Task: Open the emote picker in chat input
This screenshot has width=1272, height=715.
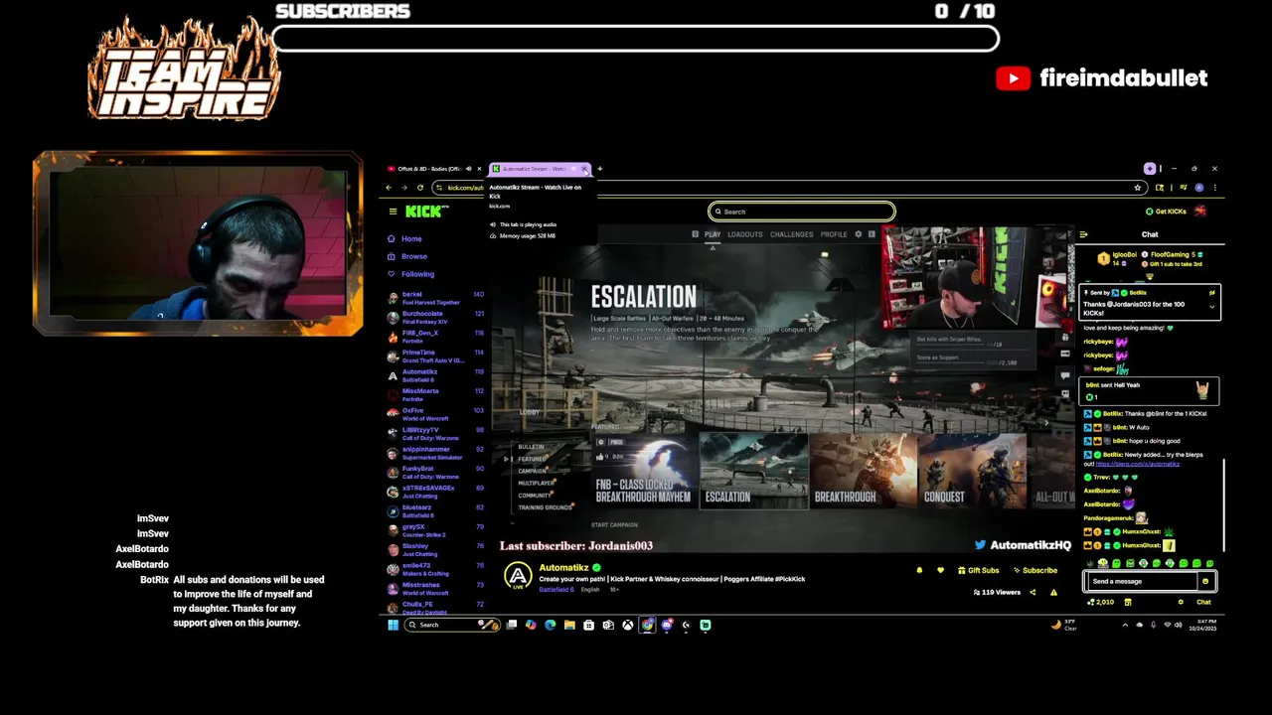Action: 1205,582
